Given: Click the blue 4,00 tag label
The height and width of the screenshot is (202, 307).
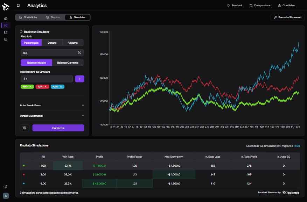Looking at the screenshot, I should coord(55,87).
